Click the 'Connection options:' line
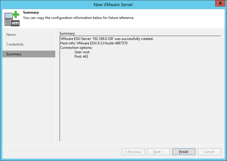227x161 pixels. coord(76,48)
